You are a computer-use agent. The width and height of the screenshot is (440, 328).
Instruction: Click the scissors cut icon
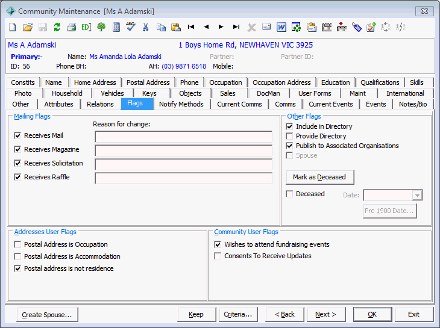point(145,27)
